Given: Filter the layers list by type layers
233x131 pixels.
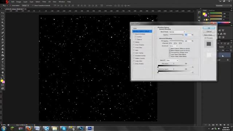Looking at the screenshot, I should pos(222,44).
